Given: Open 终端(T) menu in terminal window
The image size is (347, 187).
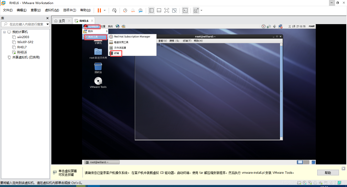Looking at the screenshot, I should 187,41.
